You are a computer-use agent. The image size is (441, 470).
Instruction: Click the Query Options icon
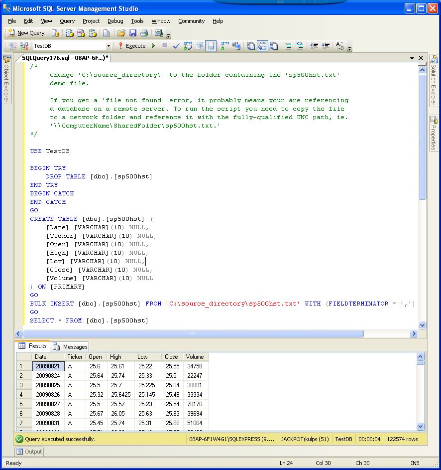click(x=200, y=46)
